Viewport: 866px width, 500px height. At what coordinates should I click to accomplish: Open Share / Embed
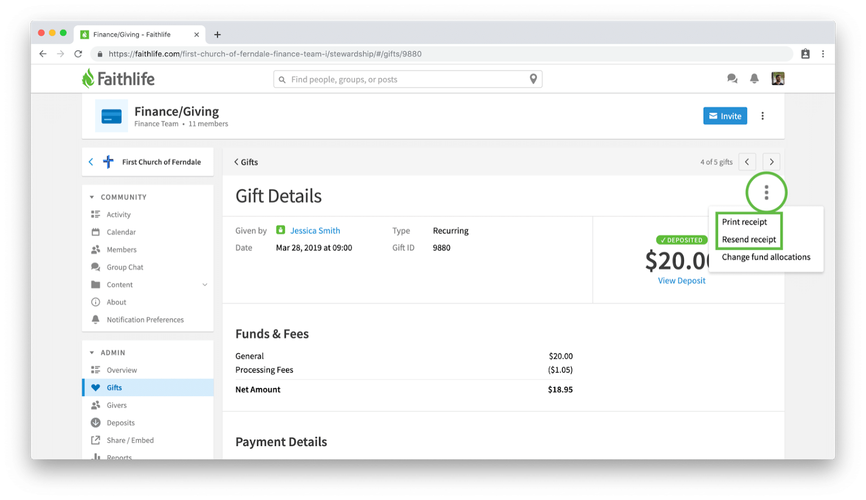130,440
